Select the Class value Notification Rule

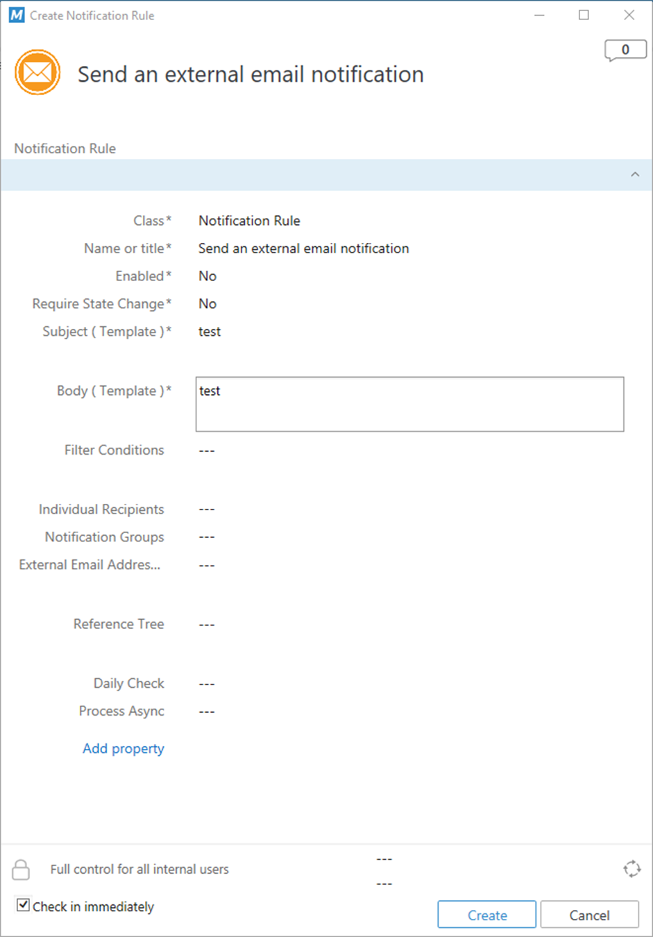[249, 221]
